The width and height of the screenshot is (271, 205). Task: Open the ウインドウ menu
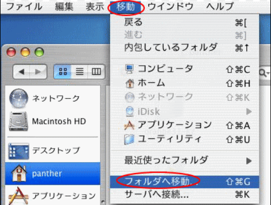click(171, 7)
